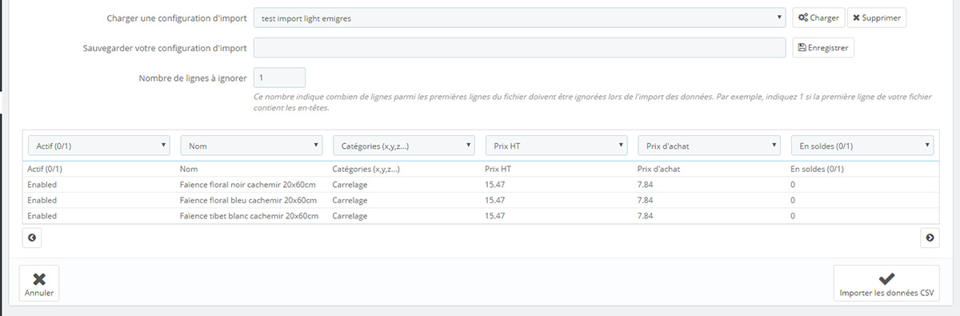Open the import configuration dropdown
This screenshot has width=960, height=316.
[x=520, y=18]
